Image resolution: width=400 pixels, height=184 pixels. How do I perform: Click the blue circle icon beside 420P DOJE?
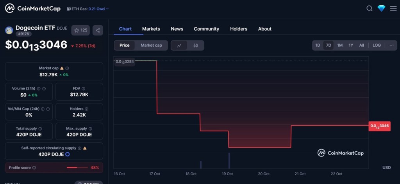pos(68,154)
